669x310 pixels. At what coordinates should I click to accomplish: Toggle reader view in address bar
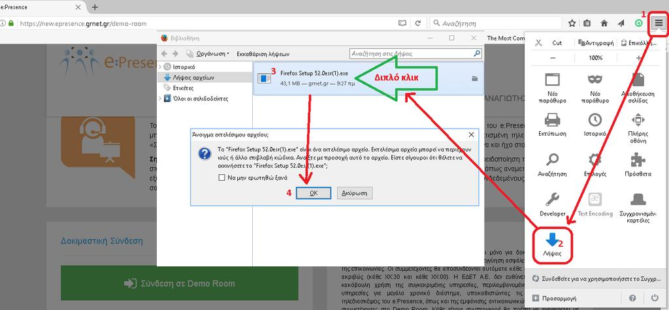point(402,23)
